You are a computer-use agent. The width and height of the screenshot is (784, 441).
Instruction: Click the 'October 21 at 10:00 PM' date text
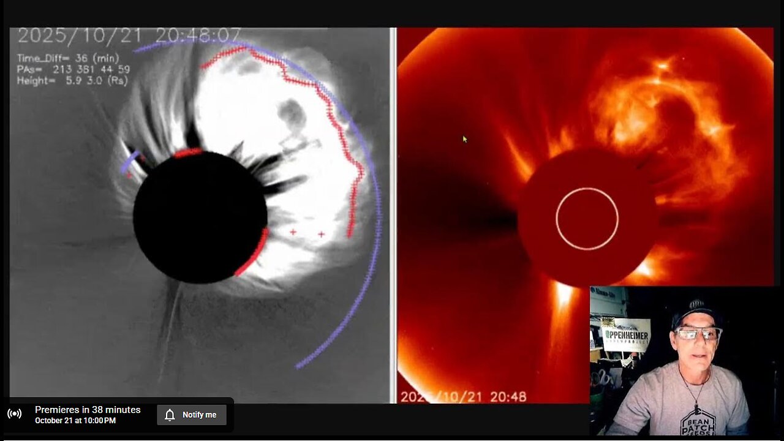[x=75, y=421]
